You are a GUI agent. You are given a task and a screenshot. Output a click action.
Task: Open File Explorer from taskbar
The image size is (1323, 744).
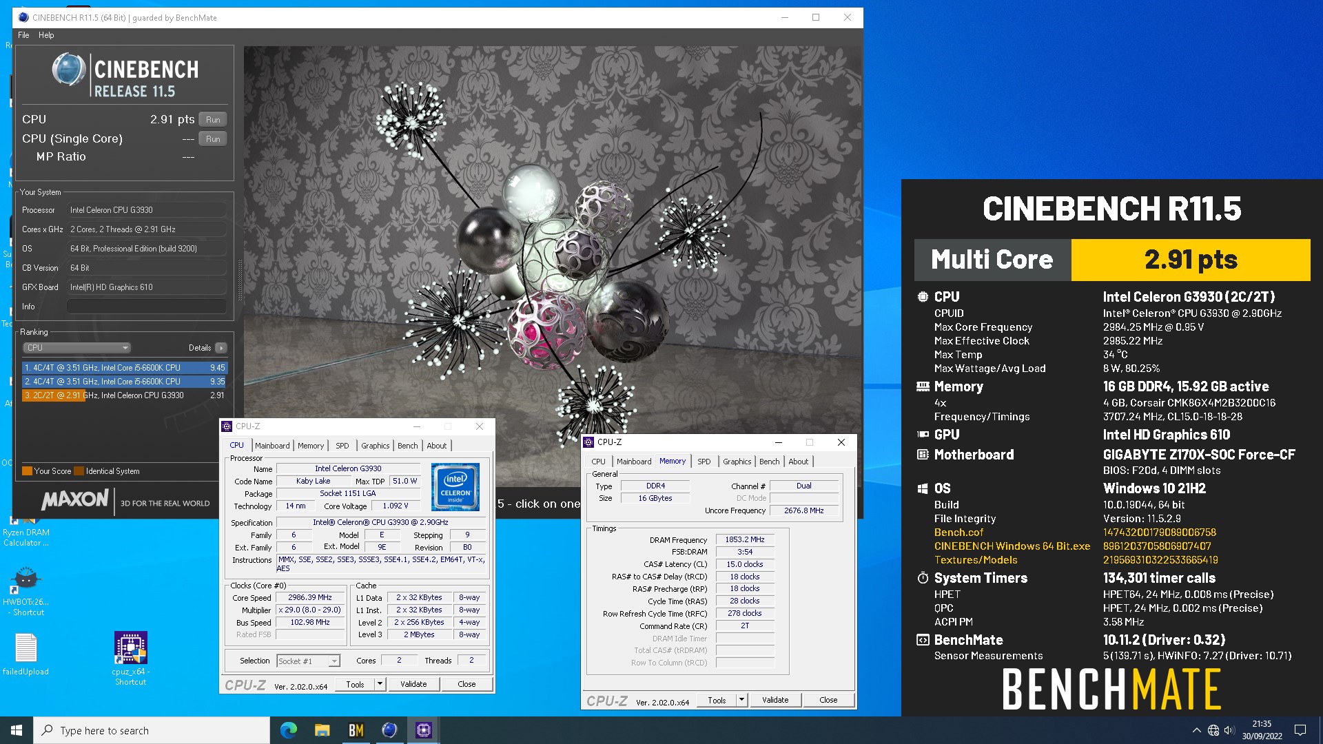(322, 730)
